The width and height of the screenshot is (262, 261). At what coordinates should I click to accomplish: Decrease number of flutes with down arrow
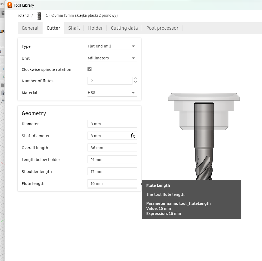click(136, 82)
